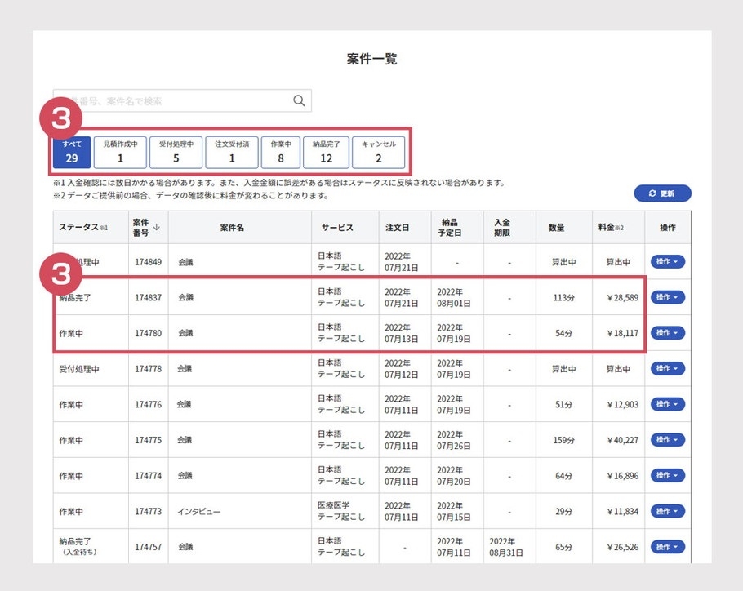Viewport: 743px width, 591px height.
Task: Select the 受付処理中 filter tab
Action: click(x=176, y=152)
